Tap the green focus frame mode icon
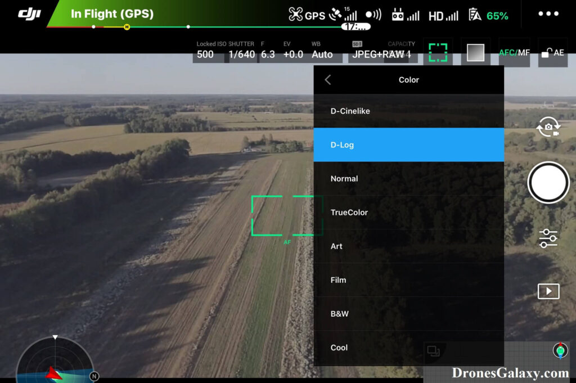Viewport: 576px width, 383px height. [x=438, y=52]
